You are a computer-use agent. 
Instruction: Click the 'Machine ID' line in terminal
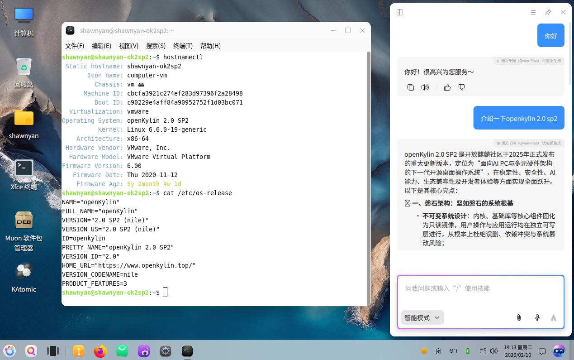[x=163, y=93]
